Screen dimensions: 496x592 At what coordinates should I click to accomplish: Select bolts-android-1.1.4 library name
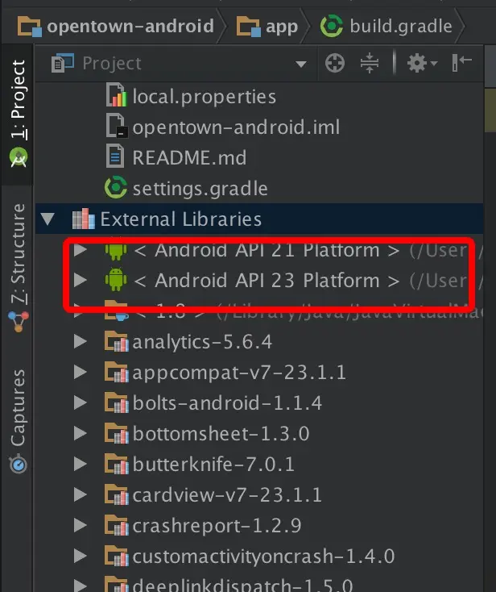click(227, 402)
